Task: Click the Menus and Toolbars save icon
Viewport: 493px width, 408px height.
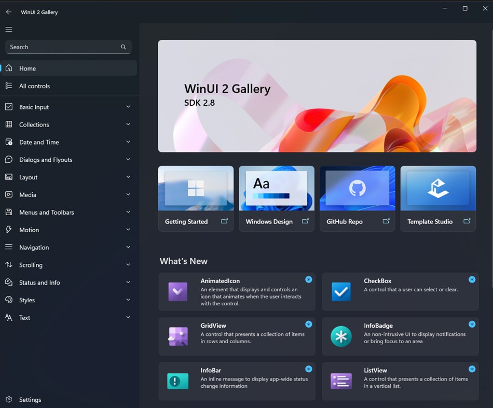Action: 9,212
